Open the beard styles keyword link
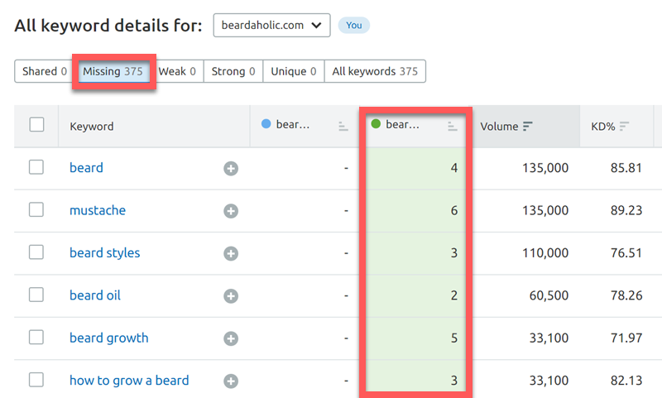 [104, 253]
